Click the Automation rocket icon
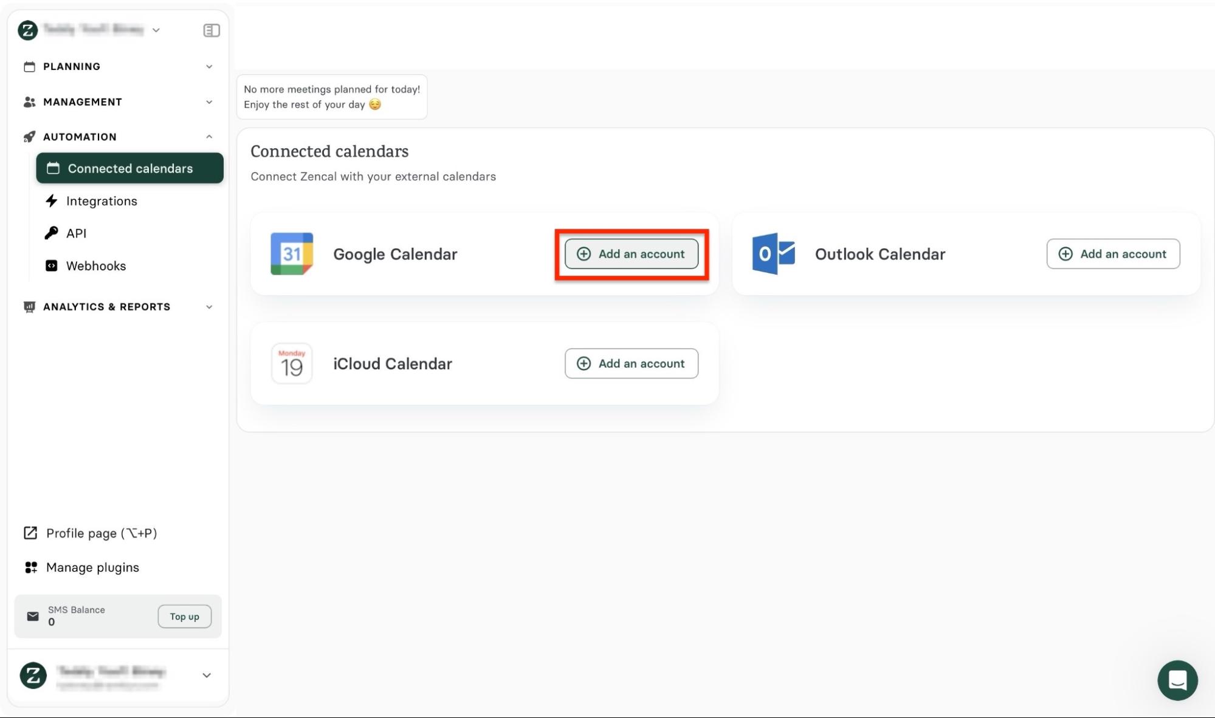1215x718 pixels. [x=29, y=137]
